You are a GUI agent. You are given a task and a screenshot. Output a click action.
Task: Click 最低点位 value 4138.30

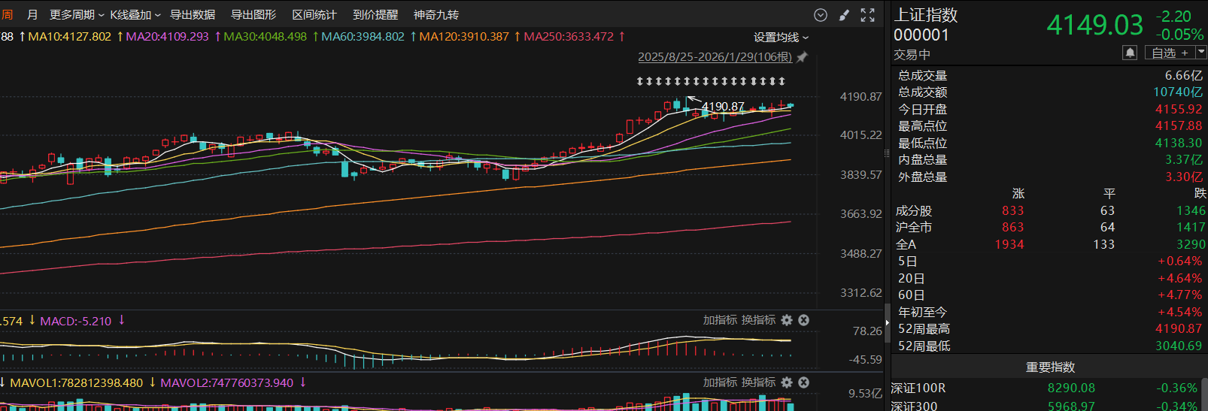point(1179,144)
